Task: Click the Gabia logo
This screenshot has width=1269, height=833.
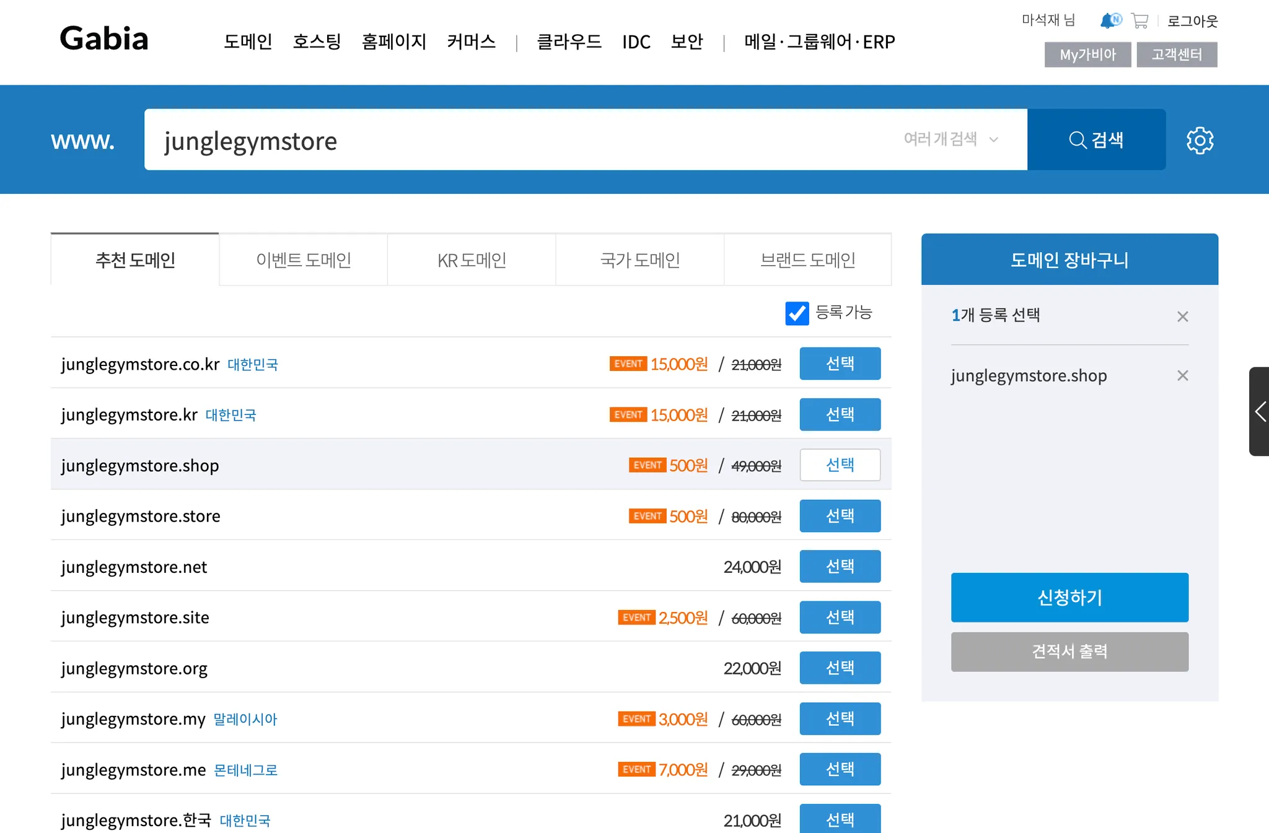Action: pyautogui.click(x=104, y=38)
